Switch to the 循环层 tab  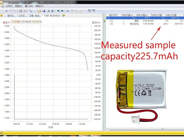(x=10, y=16)
